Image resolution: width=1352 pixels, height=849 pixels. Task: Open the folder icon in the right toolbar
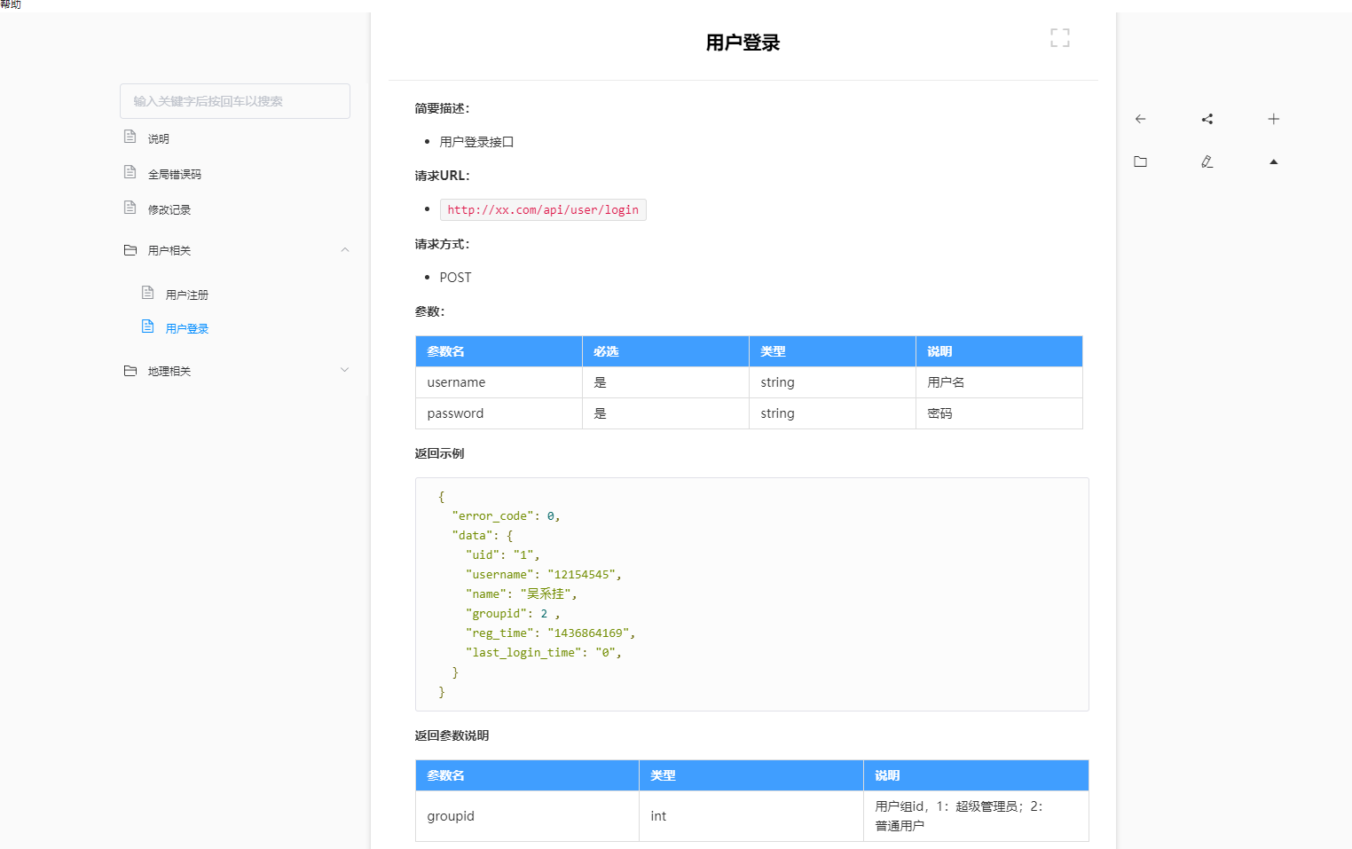tap(1141, 161)
